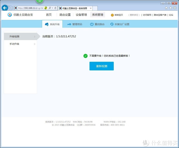Image resolution: width=179 pixels, height=148 pixels.
Task: Click the compatibility view icon in address bar
Action: (x=46, y=8)
